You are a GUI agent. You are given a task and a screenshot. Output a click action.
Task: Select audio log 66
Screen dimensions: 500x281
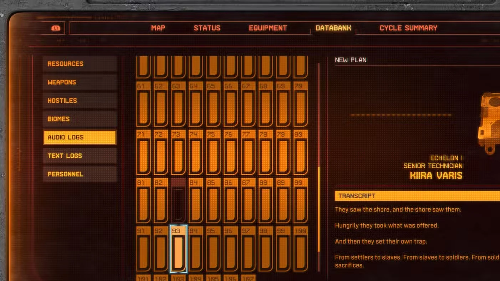pos(231,104)
